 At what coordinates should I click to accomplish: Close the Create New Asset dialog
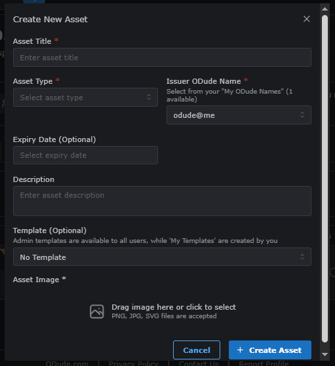pyautogui.click(x=306, y=19)
